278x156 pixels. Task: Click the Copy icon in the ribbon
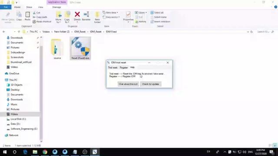coord(19,15)
